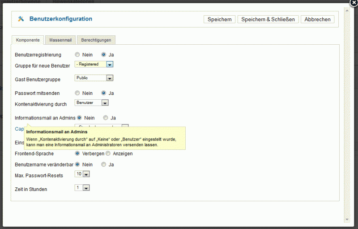Set Informationsmail an Admins to Ja

point(106,118)
